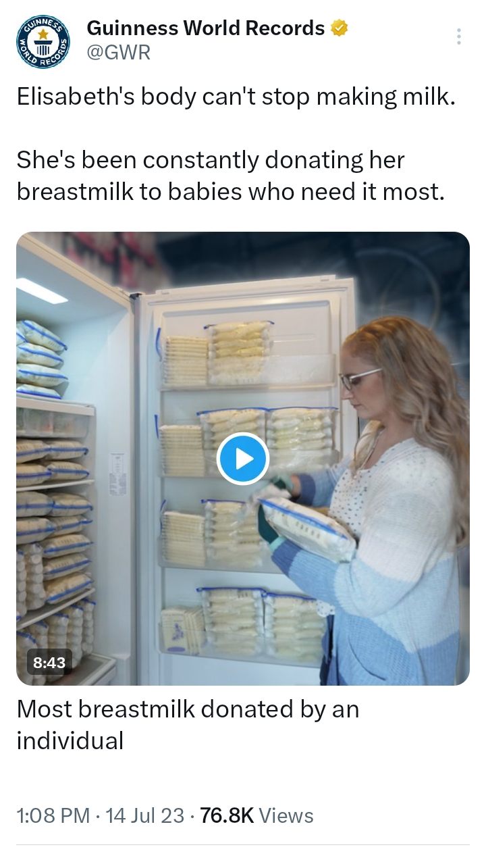486x862 pixels.
Task: Click the 8:43 video duration badge
Action: 49,663
